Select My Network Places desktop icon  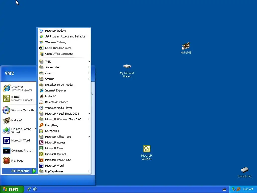click(127, 71)
